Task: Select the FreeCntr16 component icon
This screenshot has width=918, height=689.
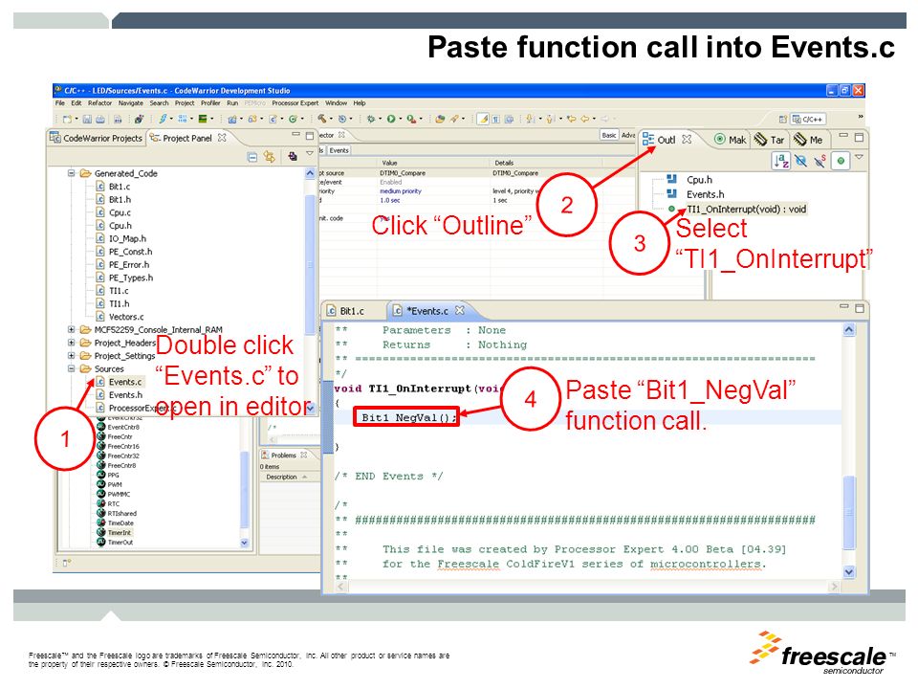Action: (x=101, y=446)
